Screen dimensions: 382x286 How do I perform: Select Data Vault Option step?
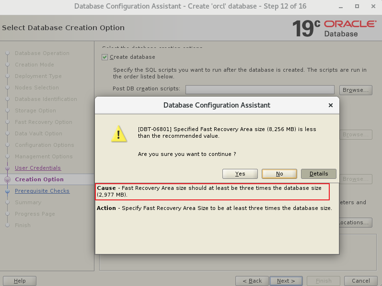(38, 133)
